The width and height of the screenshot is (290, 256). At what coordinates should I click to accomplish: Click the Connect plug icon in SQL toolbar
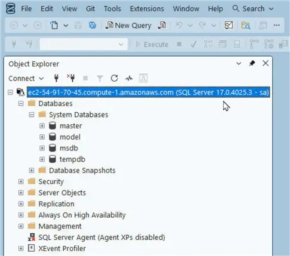(x=14, y=44)
